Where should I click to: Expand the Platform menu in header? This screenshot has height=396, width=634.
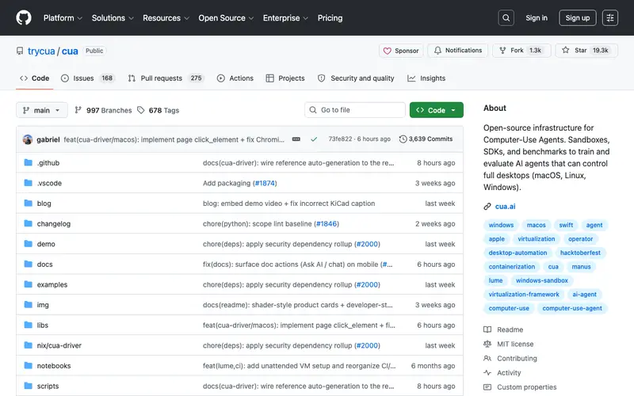pyautogui.click(x=63, y=17)
